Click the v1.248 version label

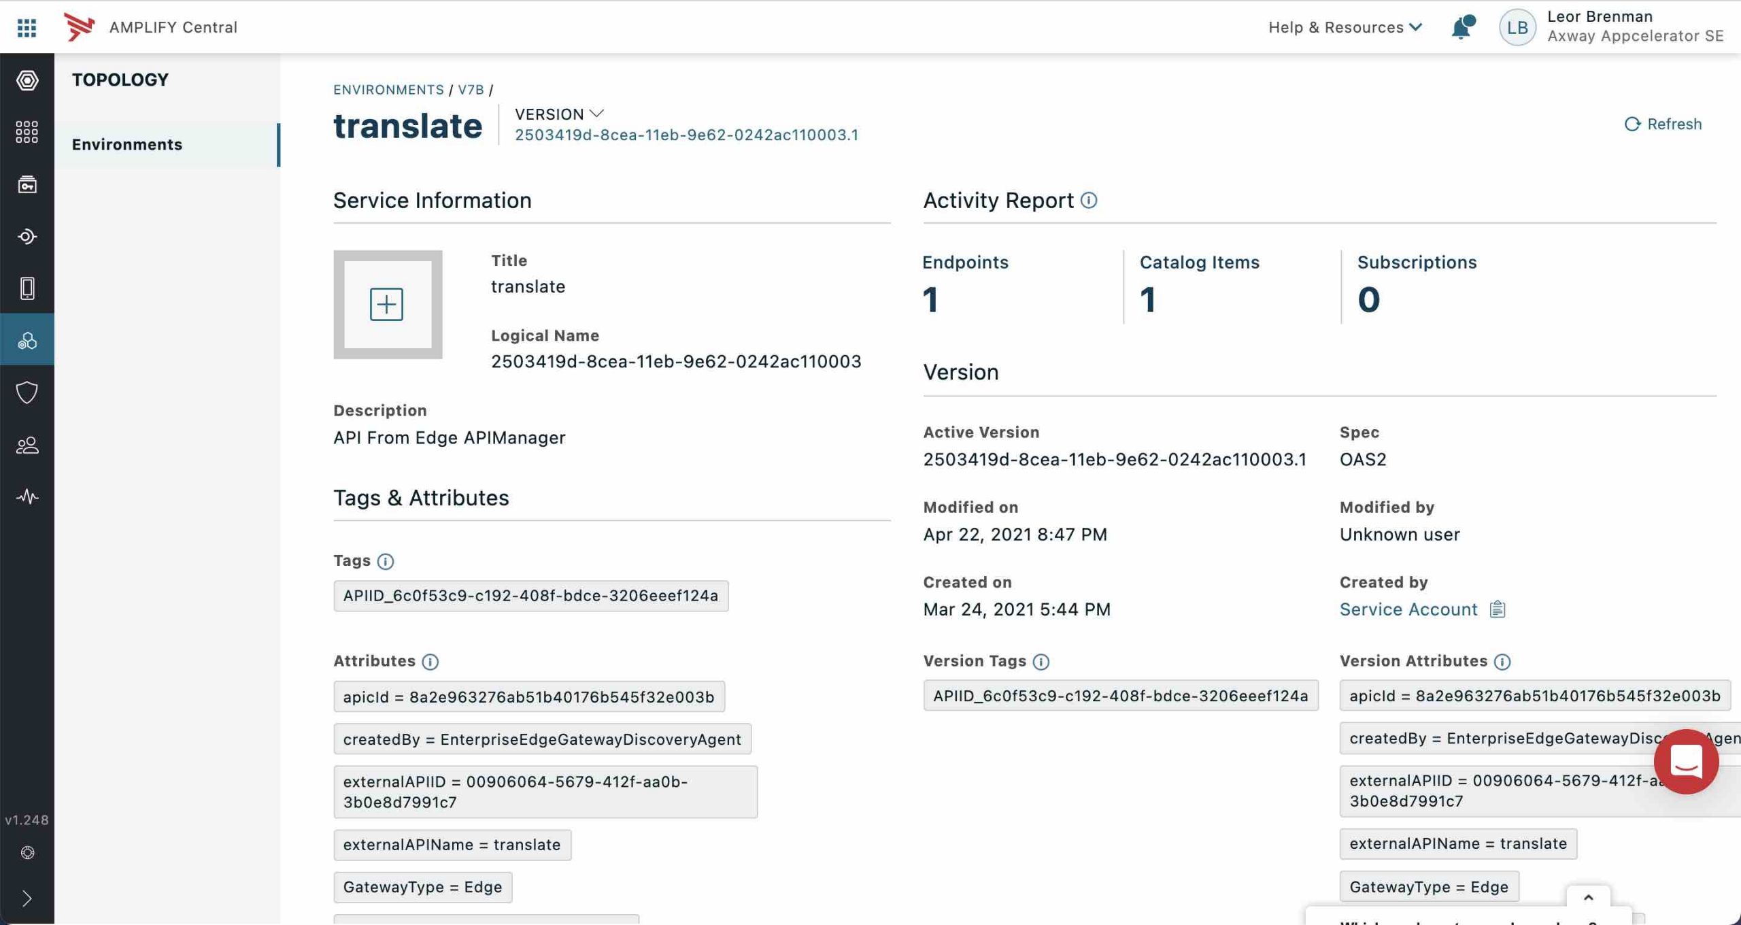coord(27,820)
